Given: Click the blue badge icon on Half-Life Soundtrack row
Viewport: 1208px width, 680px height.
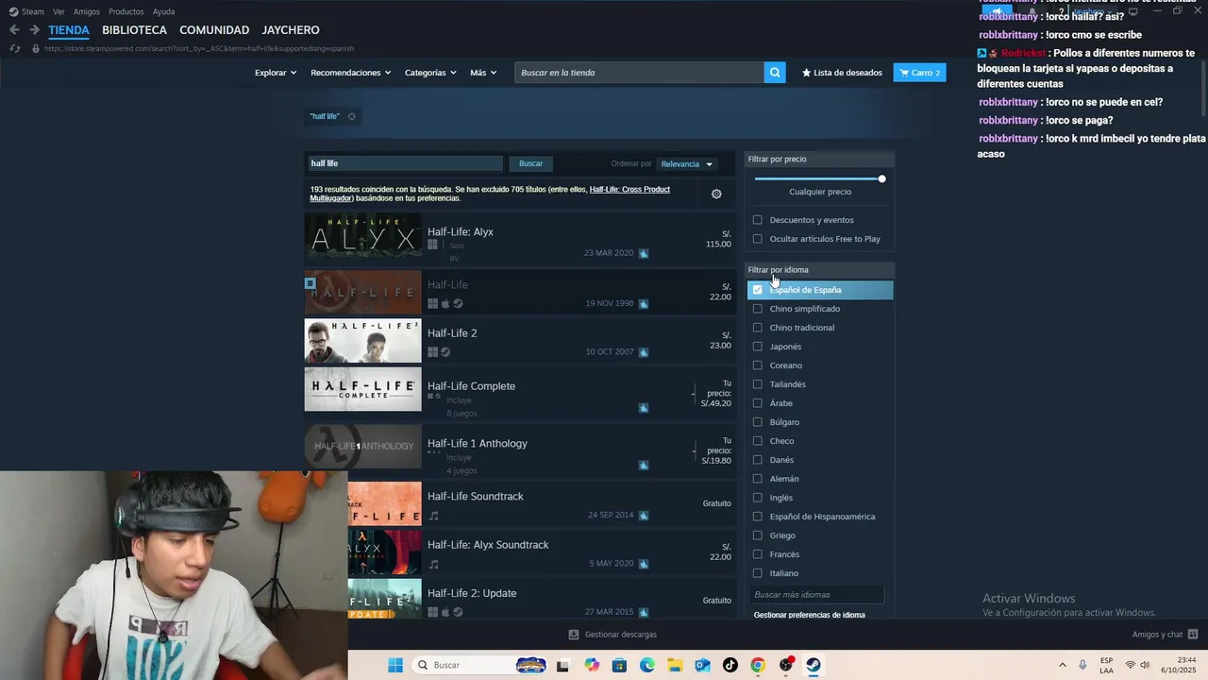Looking at the screenshot, I should coord(644,515).
